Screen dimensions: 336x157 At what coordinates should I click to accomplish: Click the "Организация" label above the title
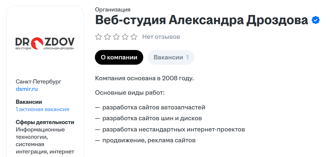[x=113, y=10]
